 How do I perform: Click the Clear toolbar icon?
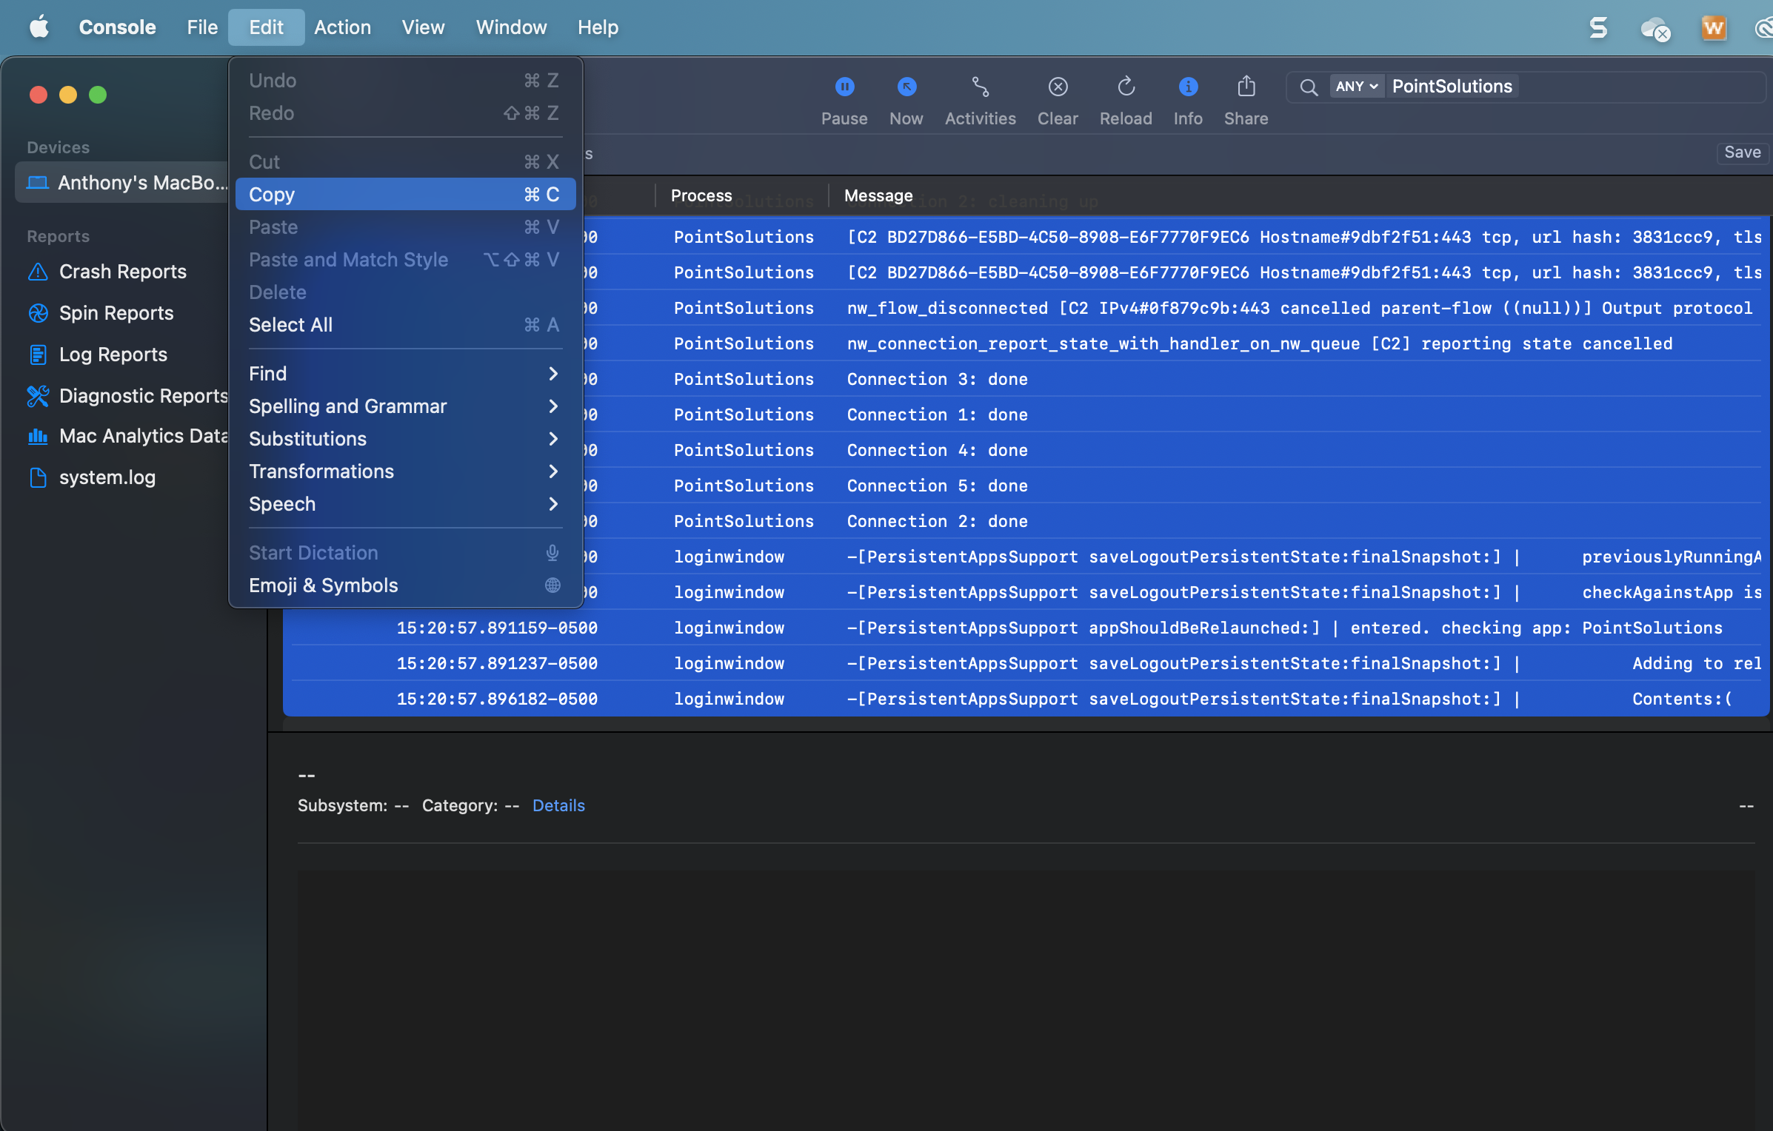(x=1058, y=87)
